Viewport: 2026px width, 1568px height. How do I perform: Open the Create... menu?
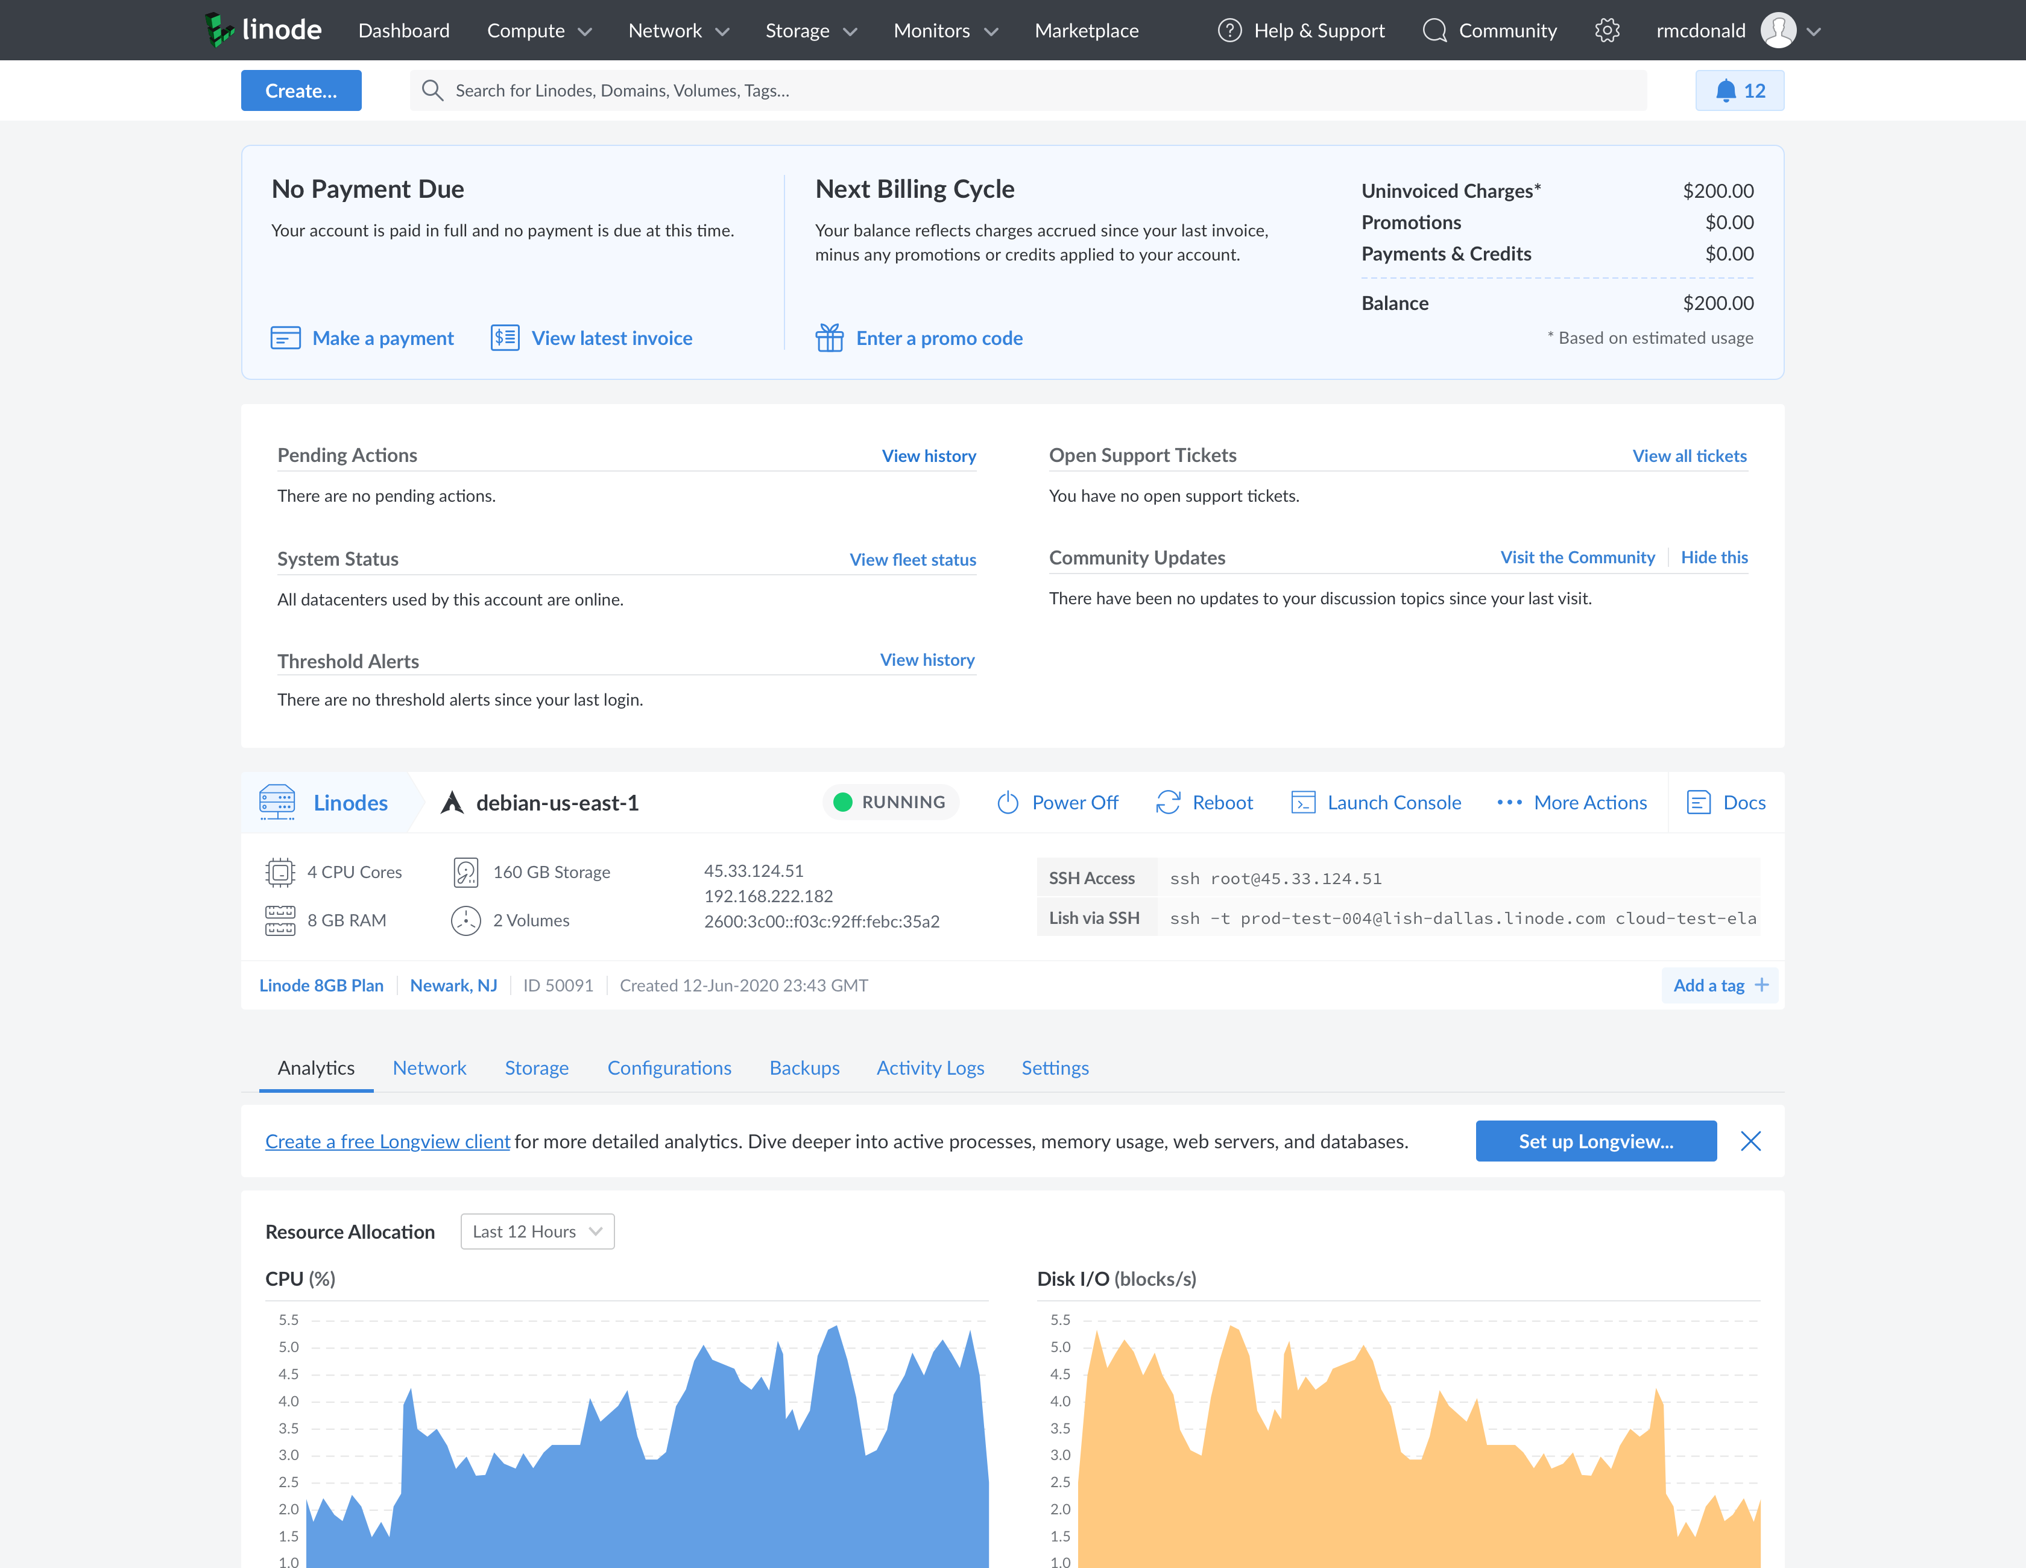(301, 90)
